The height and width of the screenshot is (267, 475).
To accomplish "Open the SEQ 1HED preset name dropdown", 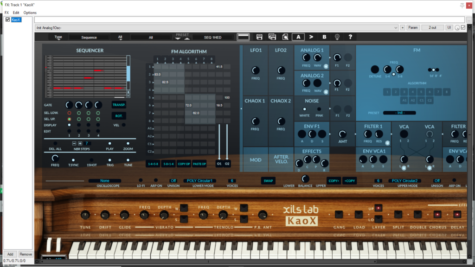I will [212, 38].
